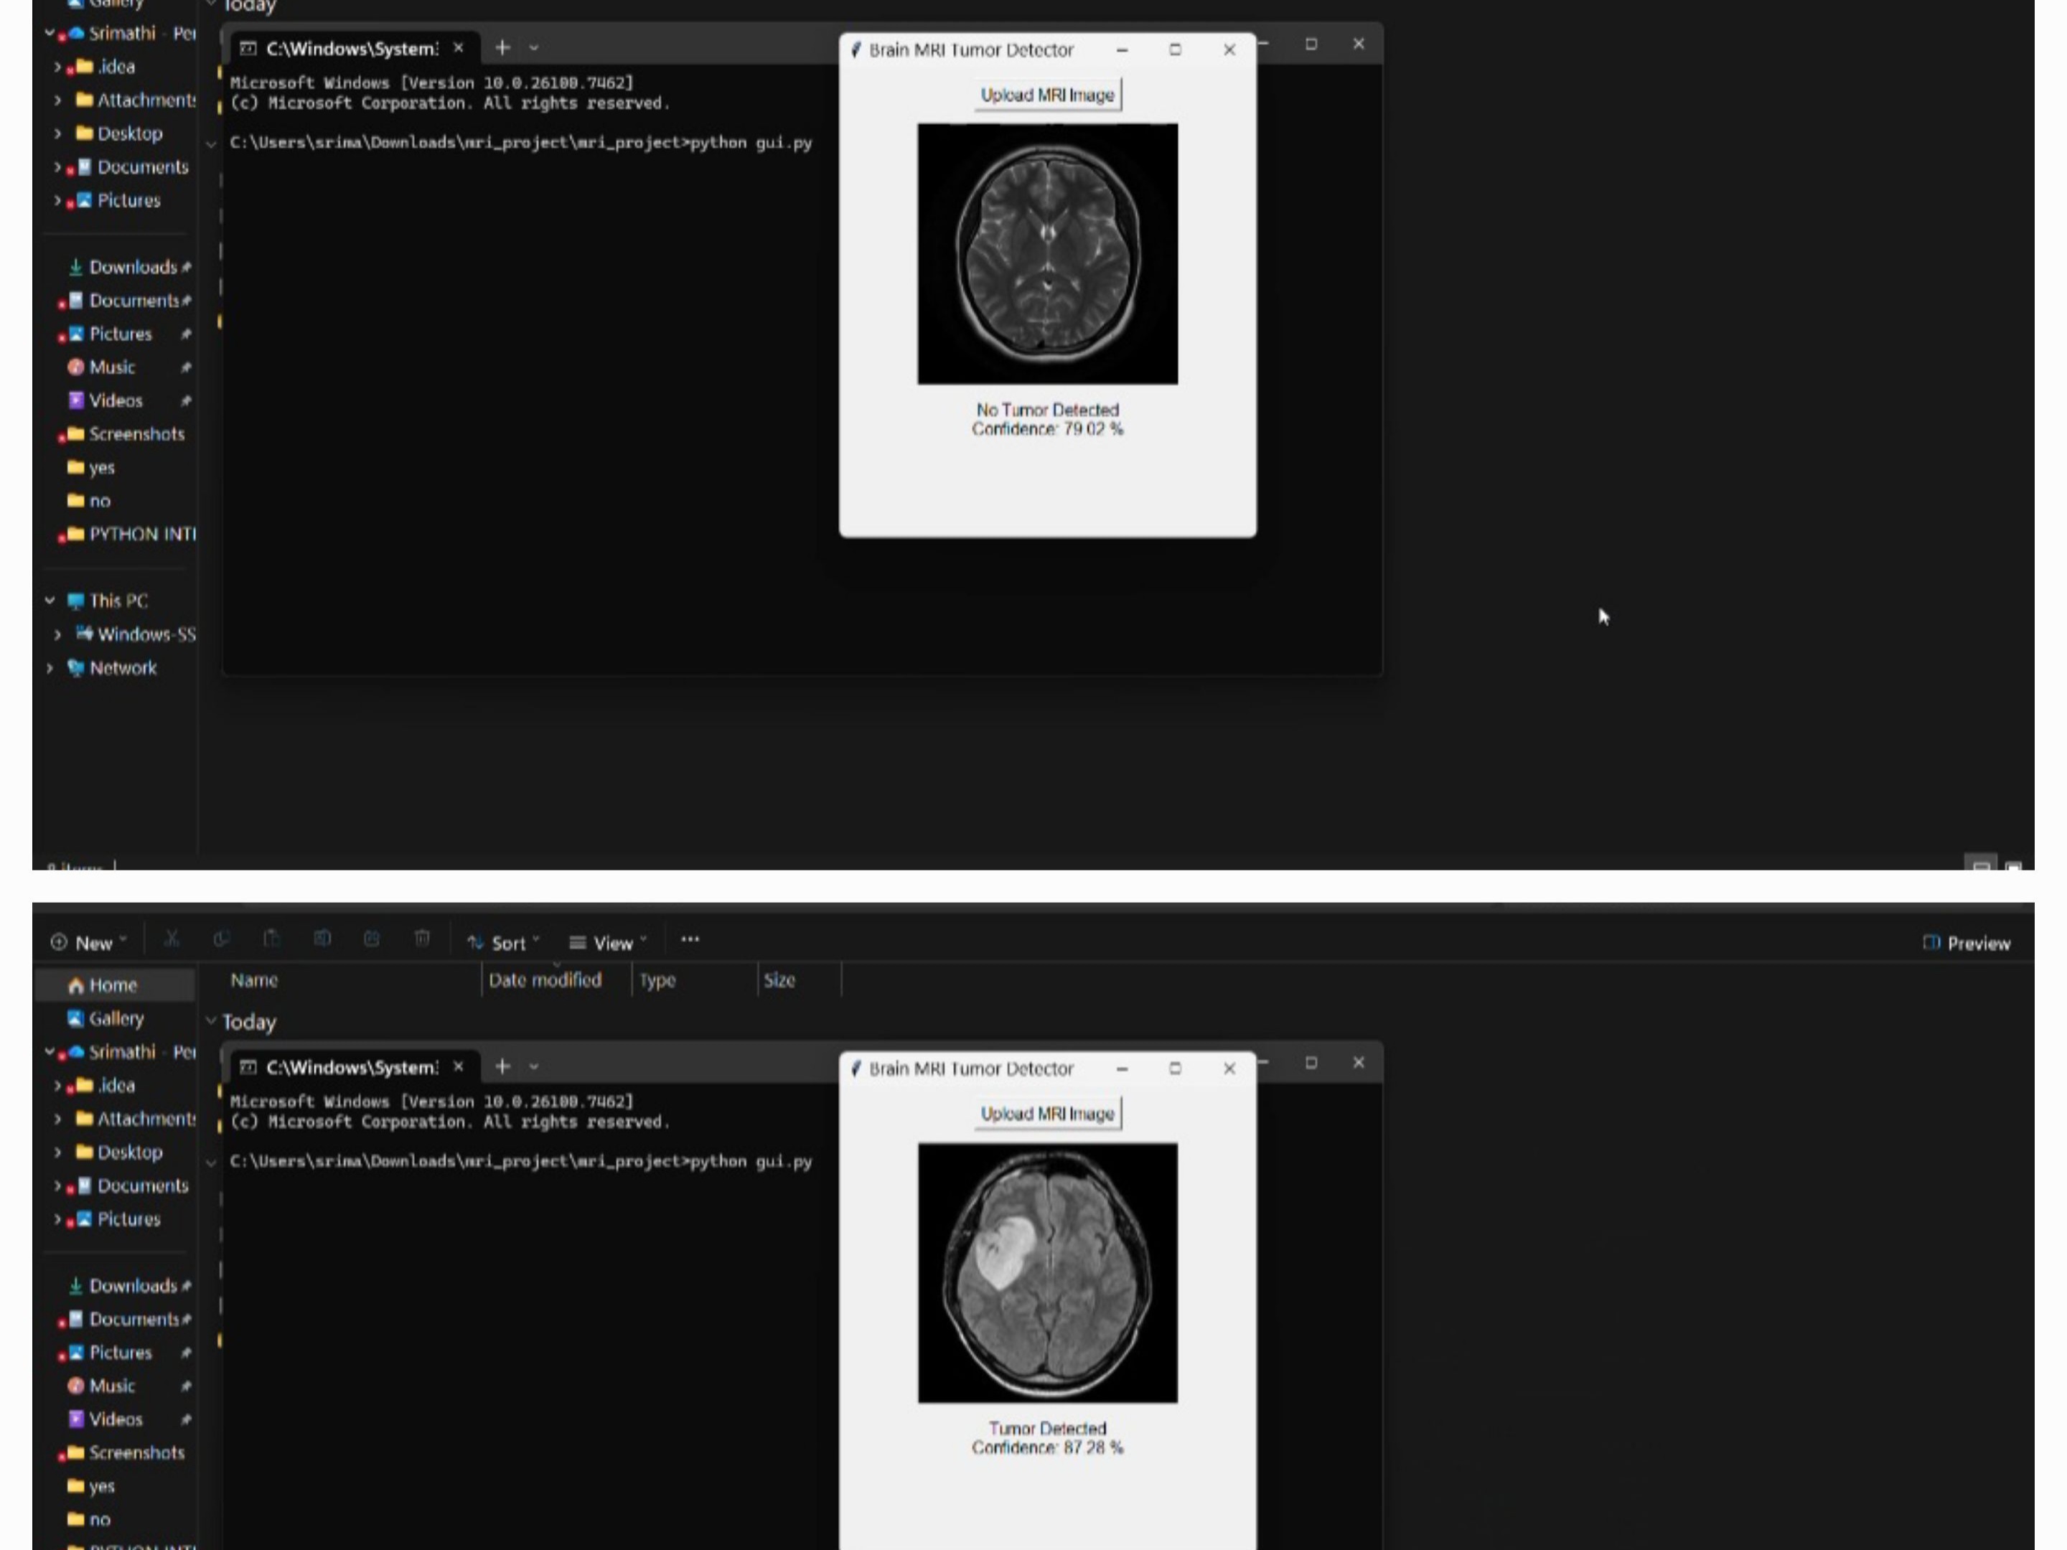Click the MRI scan showing the bright tumor

coord(1046,1272)
